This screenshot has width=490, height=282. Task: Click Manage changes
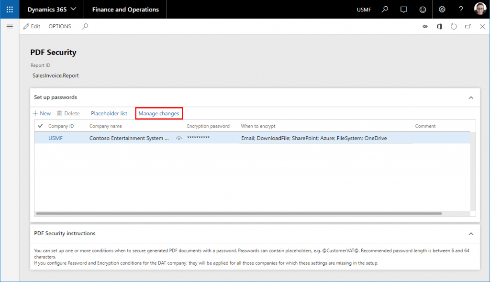click(159, 113)
